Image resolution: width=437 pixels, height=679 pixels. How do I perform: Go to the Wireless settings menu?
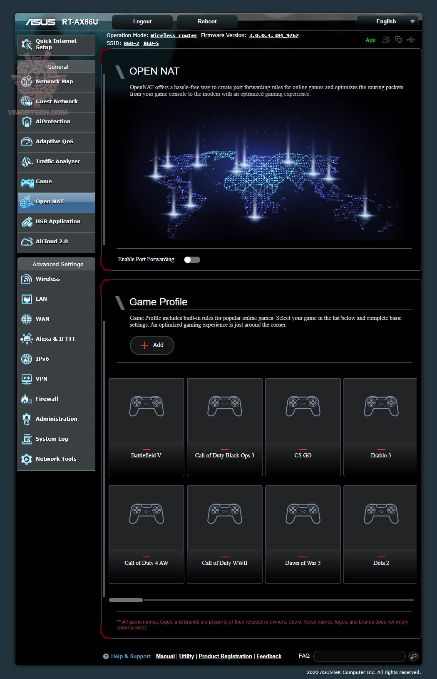click(56, 280)
